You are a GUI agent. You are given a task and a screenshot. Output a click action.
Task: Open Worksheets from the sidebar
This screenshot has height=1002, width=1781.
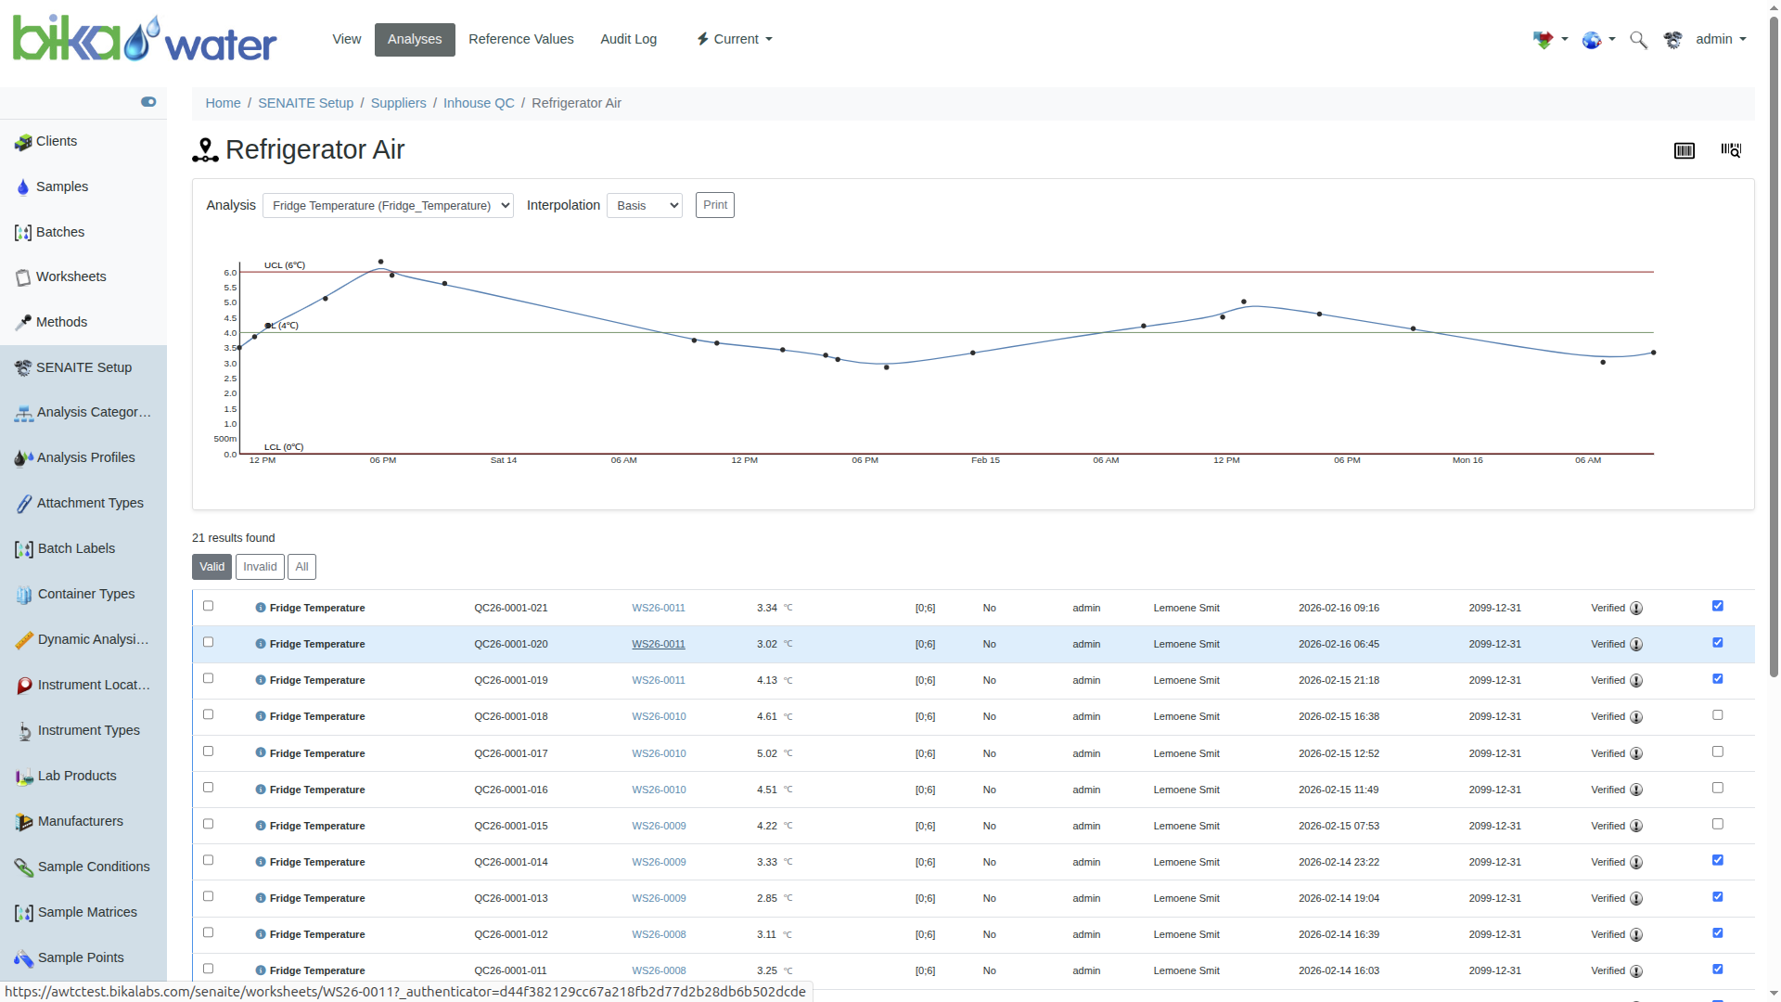point(70,276)
